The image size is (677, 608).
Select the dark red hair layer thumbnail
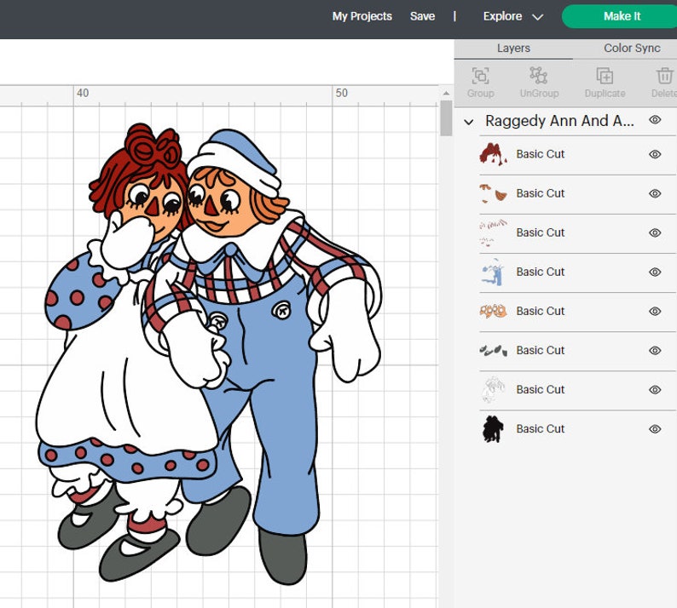[493, 154]
